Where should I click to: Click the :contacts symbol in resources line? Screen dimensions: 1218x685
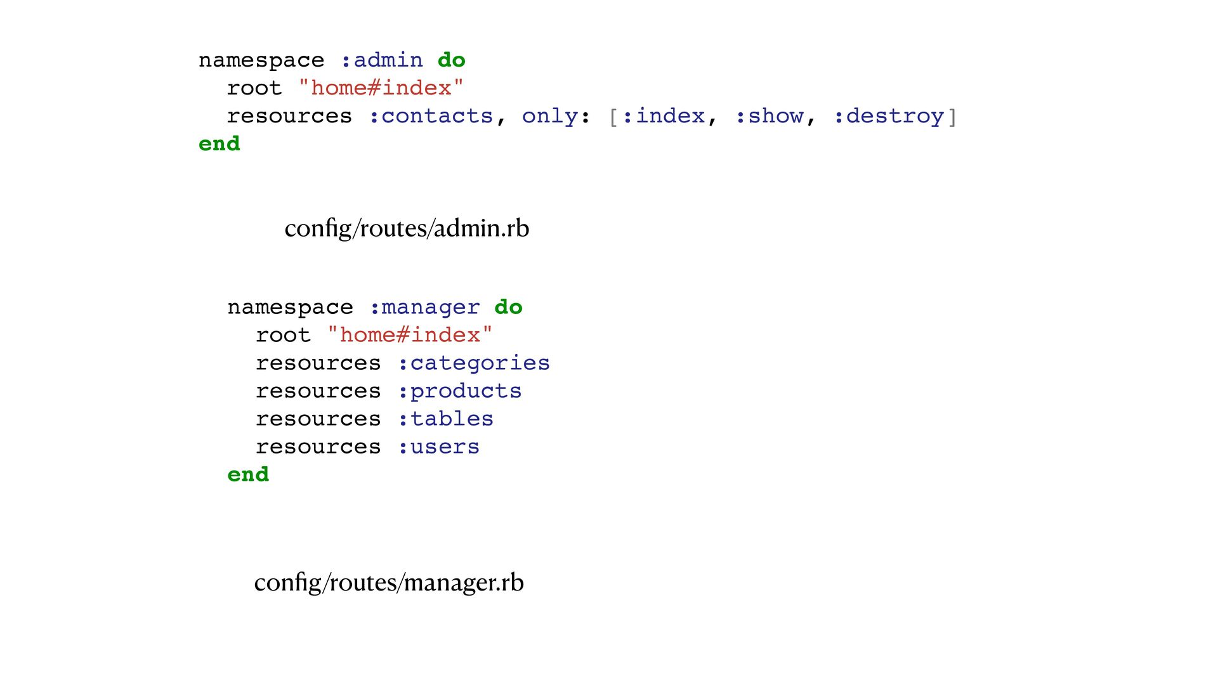click(x=431, y=116)
